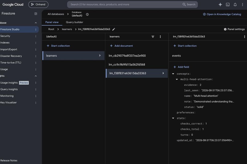Click the search magnifier button
The image size is (247, 164).
pos(189,4)
